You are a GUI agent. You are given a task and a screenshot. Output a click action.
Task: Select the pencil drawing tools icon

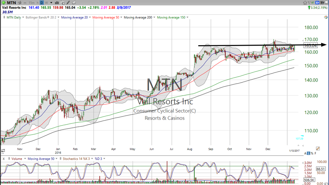click(x=68, y=3)
